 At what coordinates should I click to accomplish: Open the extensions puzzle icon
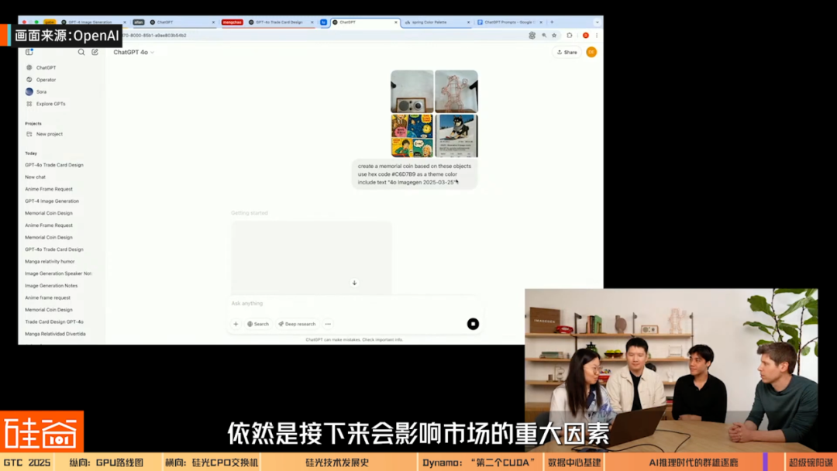(x=570, y=35)
